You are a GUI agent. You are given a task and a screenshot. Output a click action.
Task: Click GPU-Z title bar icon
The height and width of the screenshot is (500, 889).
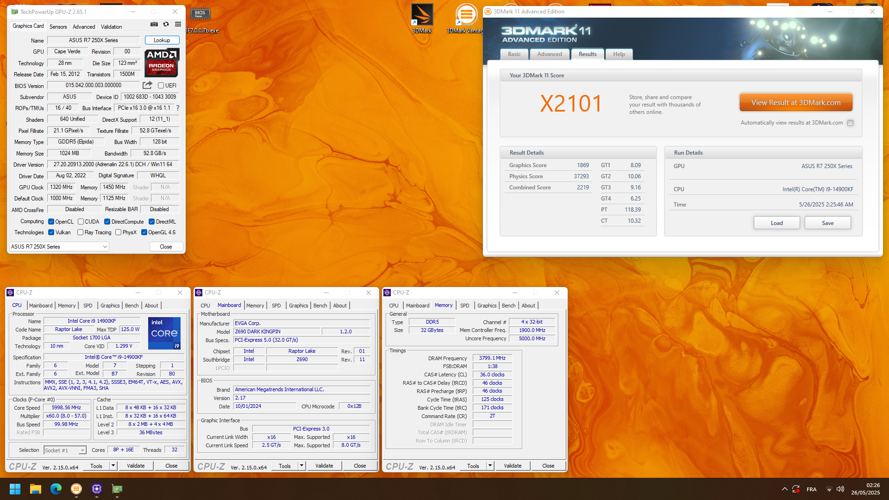tap(14, 12)
